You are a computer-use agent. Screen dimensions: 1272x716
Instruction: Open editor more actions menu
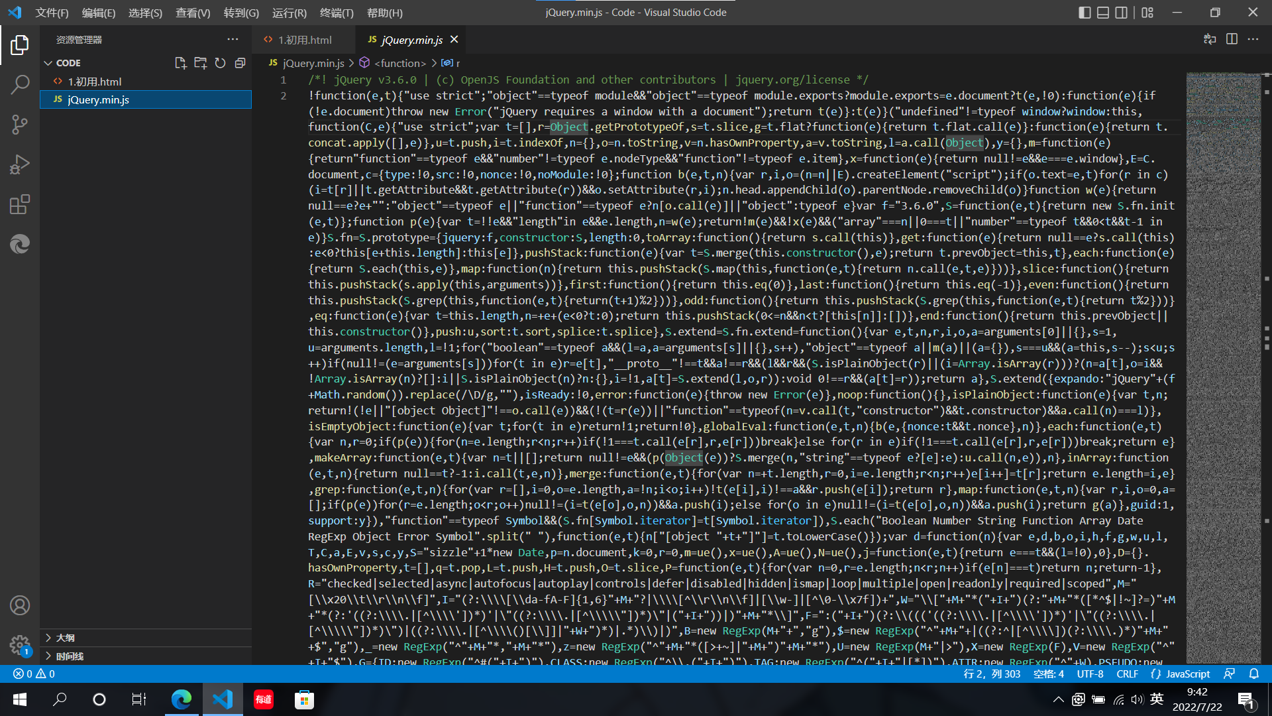[1253, 39]
